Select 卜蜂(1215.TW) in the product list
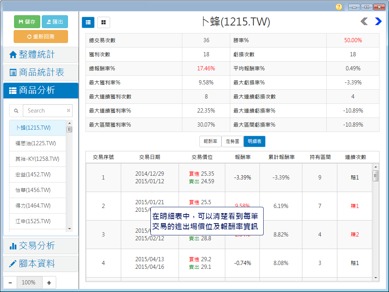389x292 pixels. click(38, 128)
